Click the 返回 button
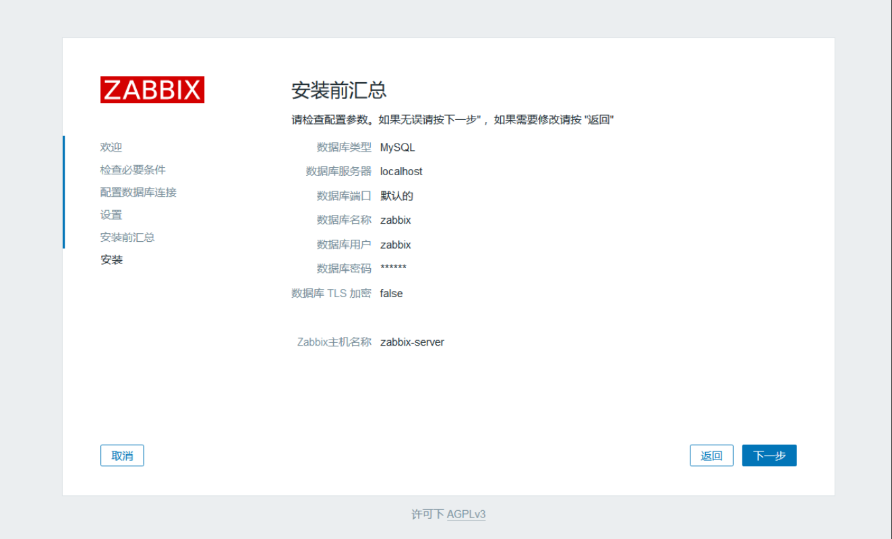Screen dimensions: 892x539 (711, 455)
